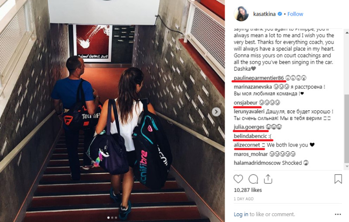
Task: Visit onsjabeur's profile from the comment
Action: click(x=246, y=102)
